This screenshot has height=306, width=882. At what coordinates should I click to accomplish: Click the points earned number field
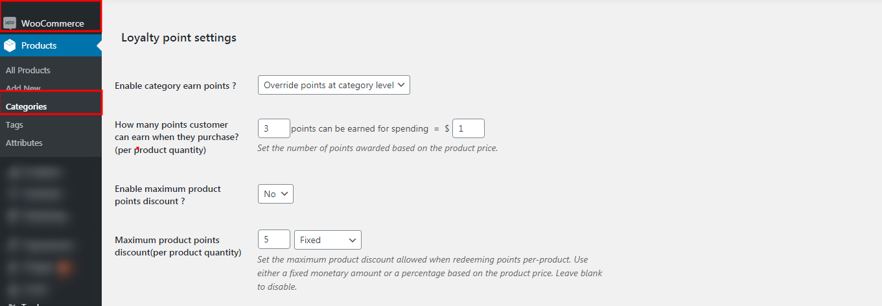click(x=273, y=128)
